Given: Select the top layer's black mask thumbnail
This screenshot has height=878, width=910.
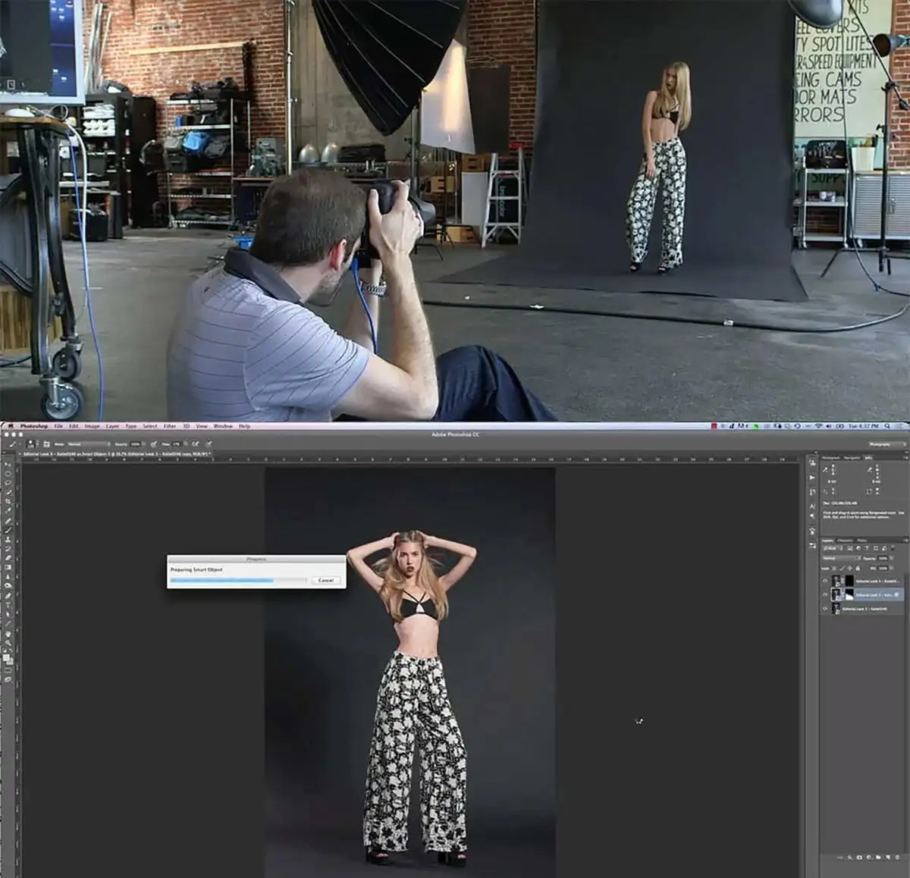Looking at the screenshot, I should pyautogui.click(x=849, y=581).
